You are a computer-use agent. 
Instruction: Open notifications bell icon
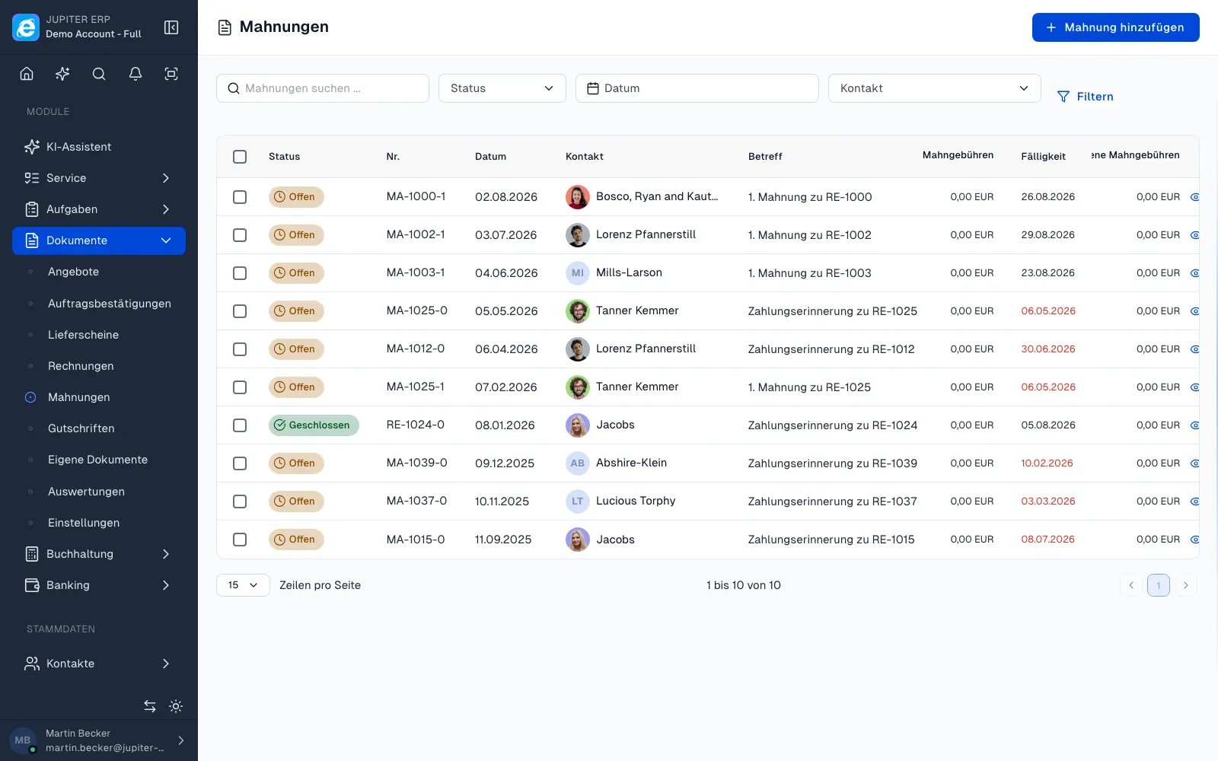click(136, 74)
